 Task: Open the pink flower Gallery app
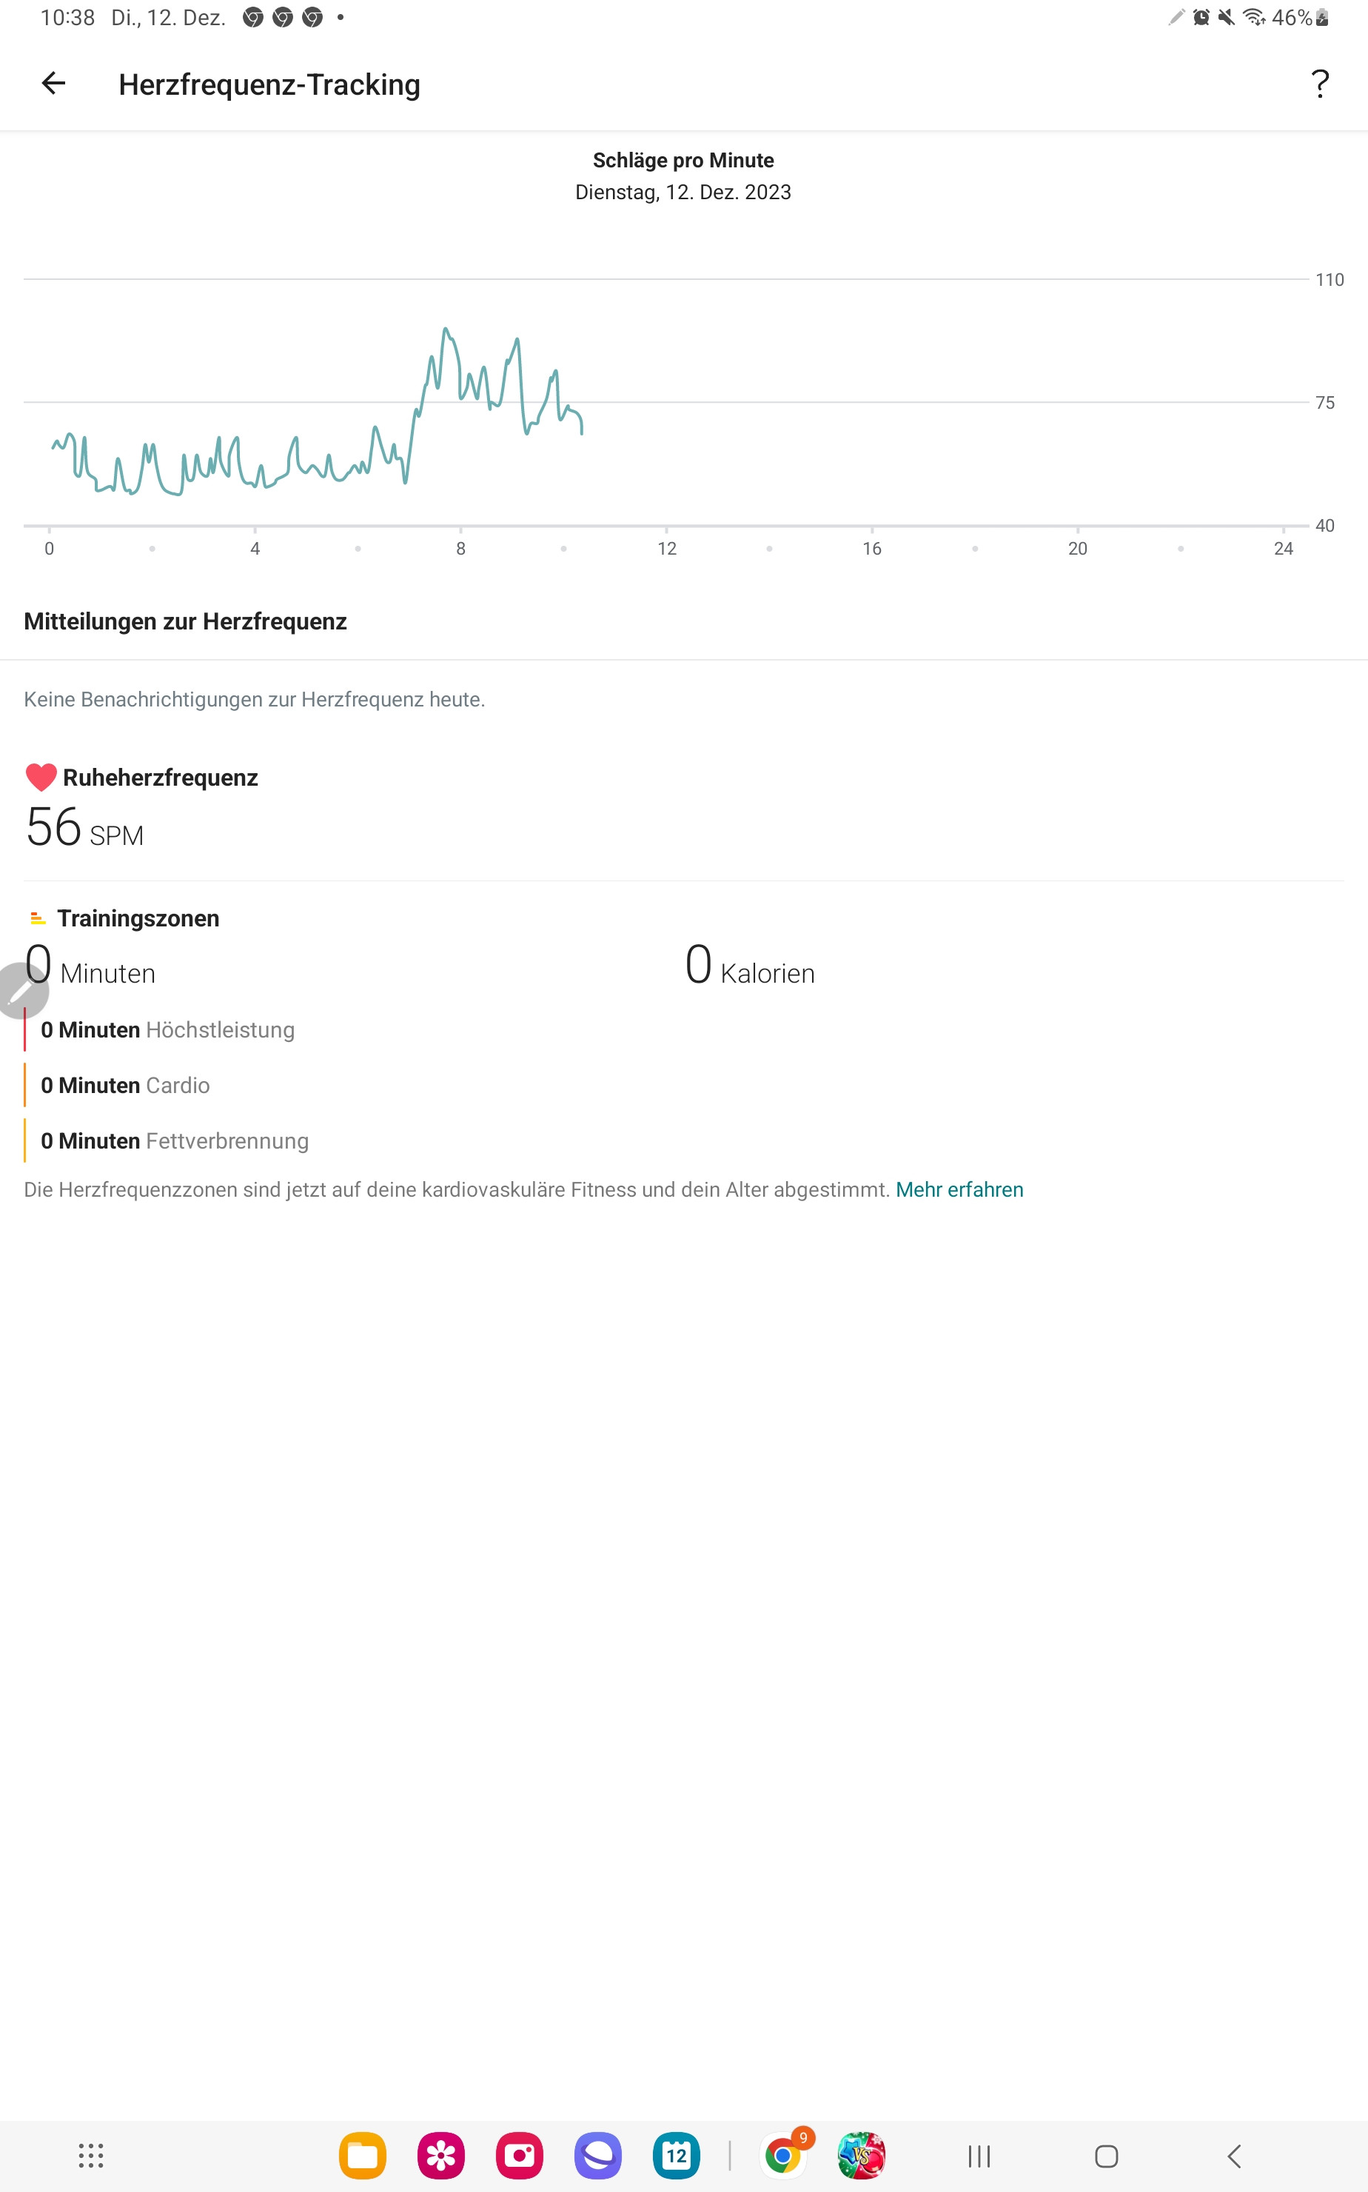pos(440,2156)
